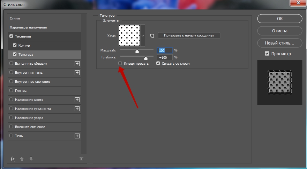This screenshot has width=307, height=169.
Task: Select the Внешнее свечение row label
Action: click(x=30, y=127)
